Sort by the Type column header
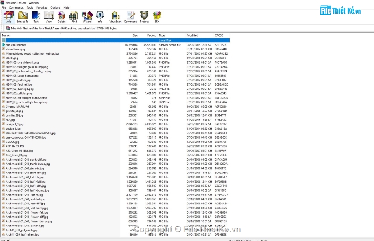 click(172, 35)
